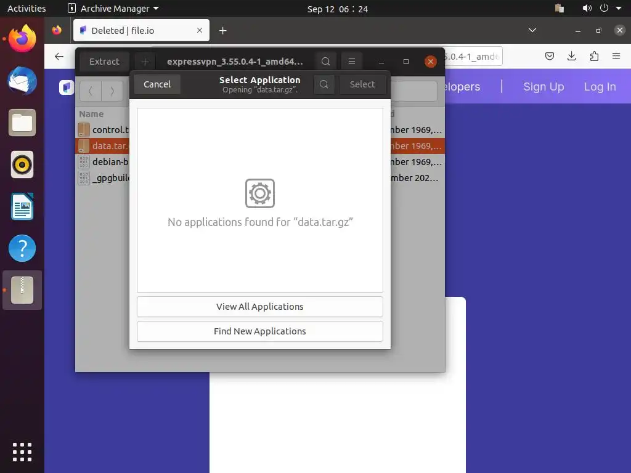
Task: Close the Deleted | file.io tab
Action: click(x=199, y=30)
